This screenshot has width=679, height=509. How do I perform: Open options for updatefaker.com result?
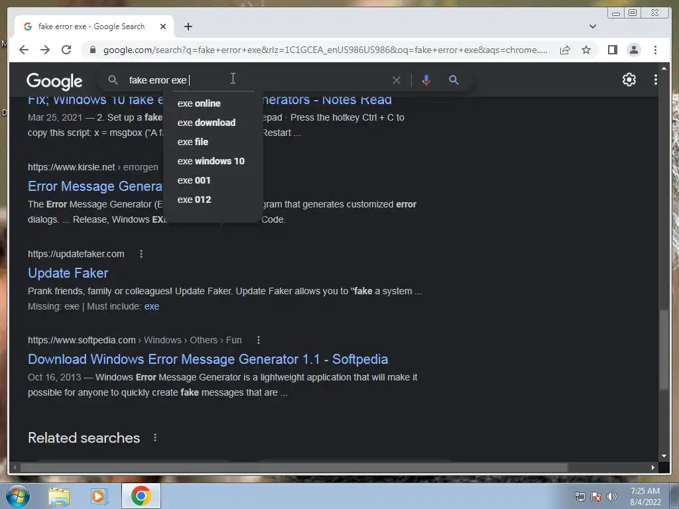point(141,254)
